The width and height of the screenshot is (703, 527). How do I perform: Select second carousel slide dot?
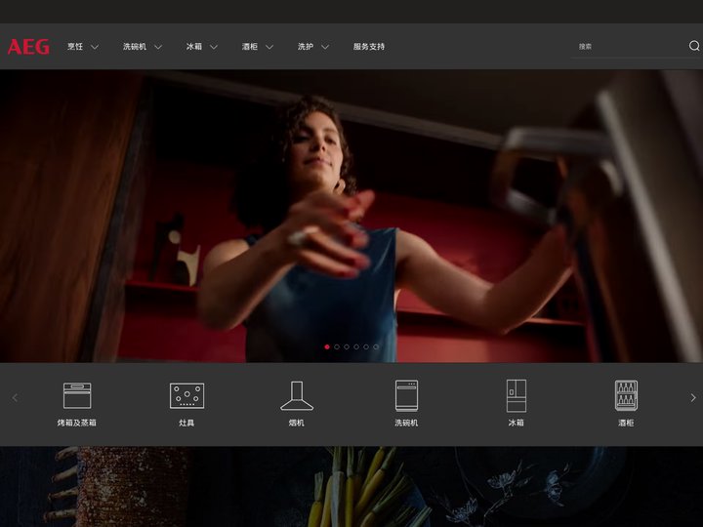pos(337,346)
